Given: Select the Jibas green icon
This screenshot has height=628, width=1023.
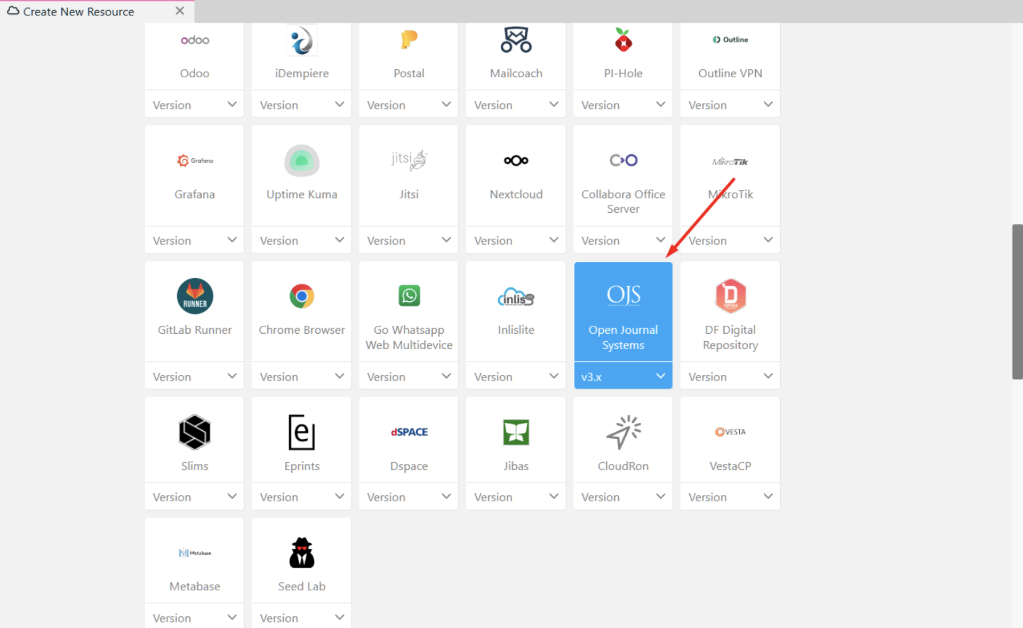Looking at the screenshot, I should (x=516, y=432).
